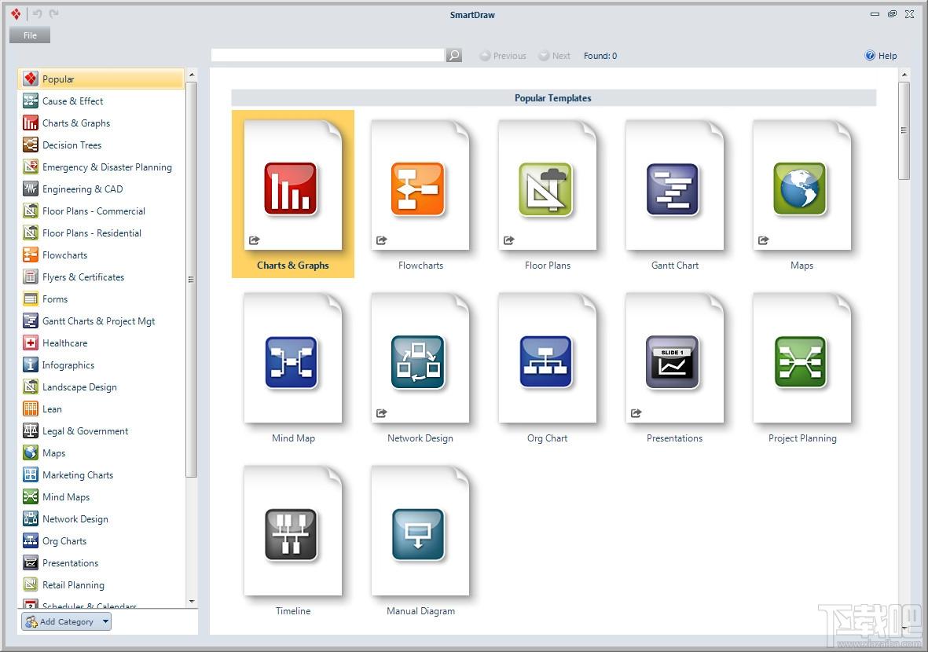The height and width of the screenshot is (652, 928).
Task: Open the Flowcharts template icon
Action: [418, 189]
